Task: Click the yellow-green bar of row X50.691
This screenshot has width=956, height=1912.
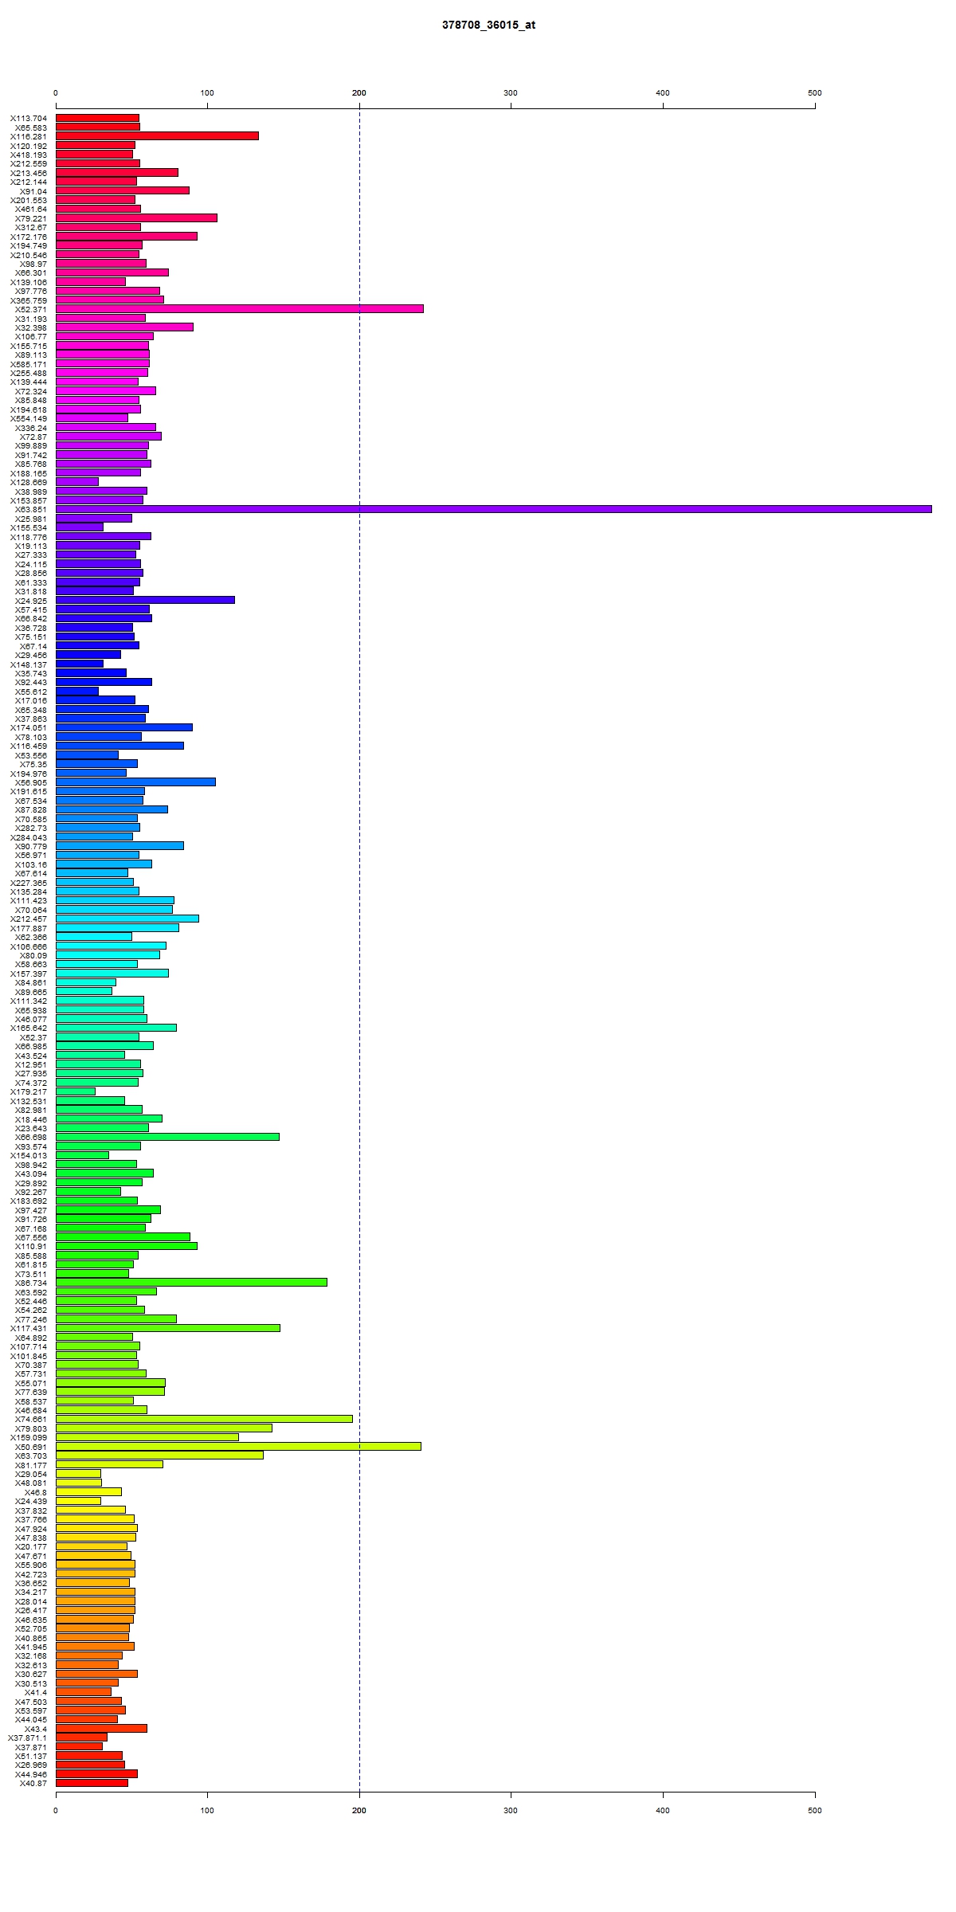Action: click(x=238, y=1447)
